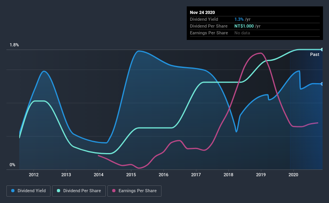
Task: Click the 1.8% y-axis label
Action: point(14,45)
